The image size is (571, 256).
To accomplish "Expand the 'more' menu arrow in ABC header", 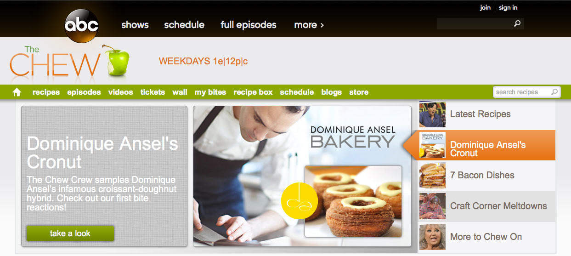I will [x=322, y=25].
